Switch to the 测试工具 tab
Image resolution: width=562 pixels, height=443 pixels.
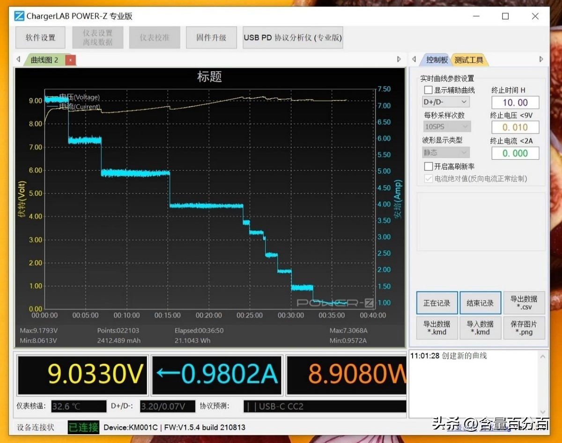[469, 59]
